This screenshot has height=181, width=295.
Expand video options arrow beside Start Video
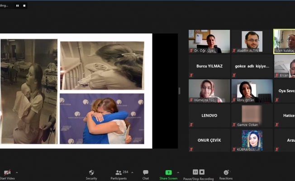pyautogui.click(x=17, y=172)
